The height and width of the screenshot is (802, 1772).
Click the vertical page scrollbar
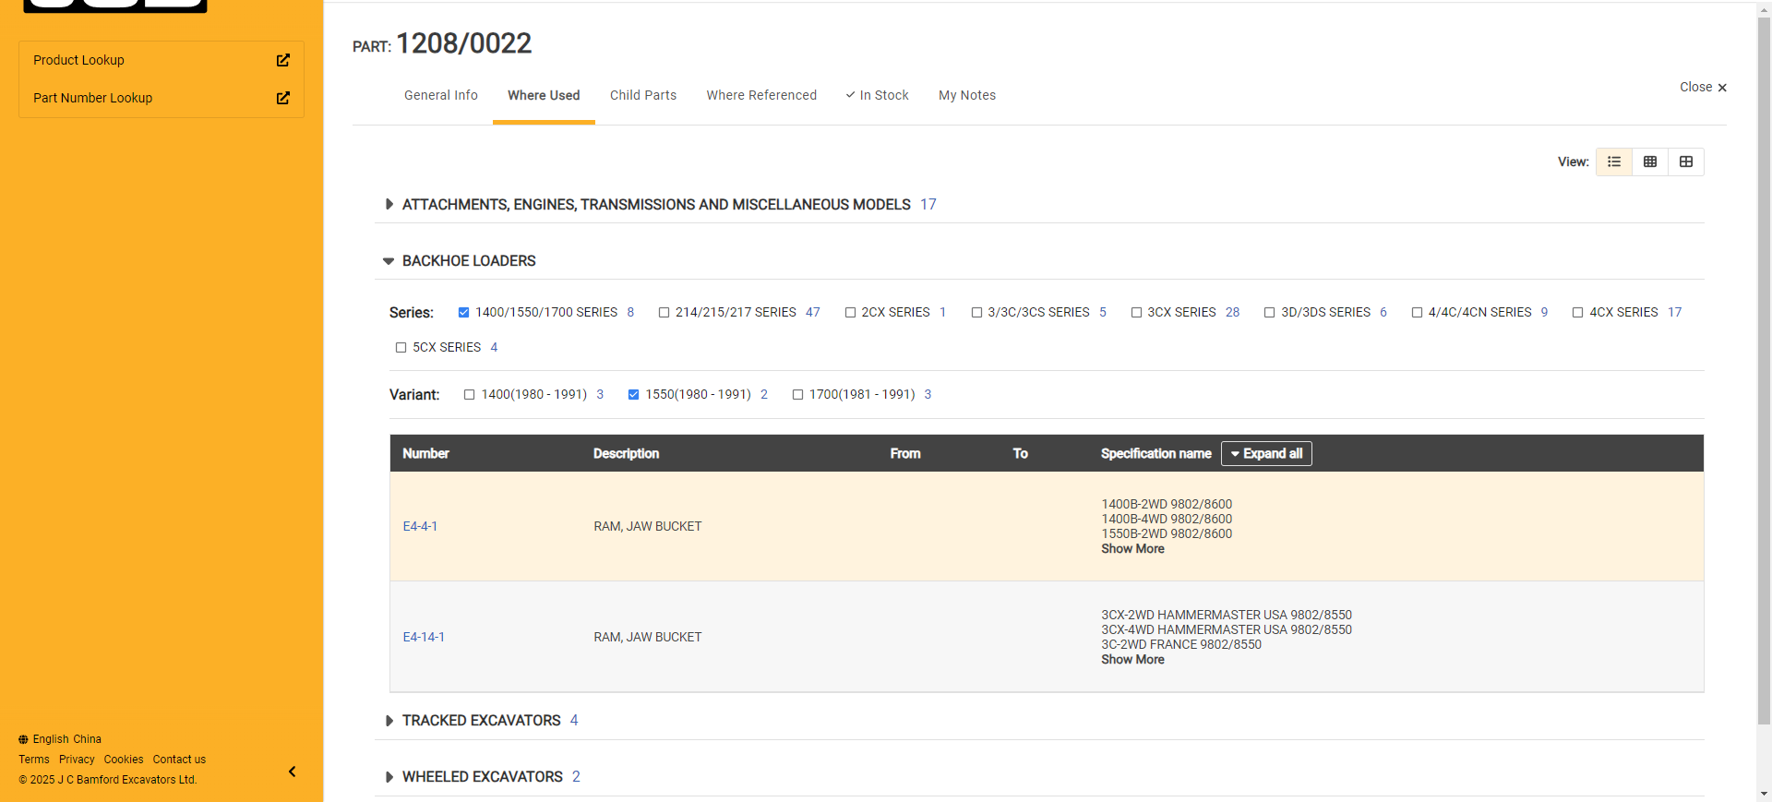tap(1764, 369)
